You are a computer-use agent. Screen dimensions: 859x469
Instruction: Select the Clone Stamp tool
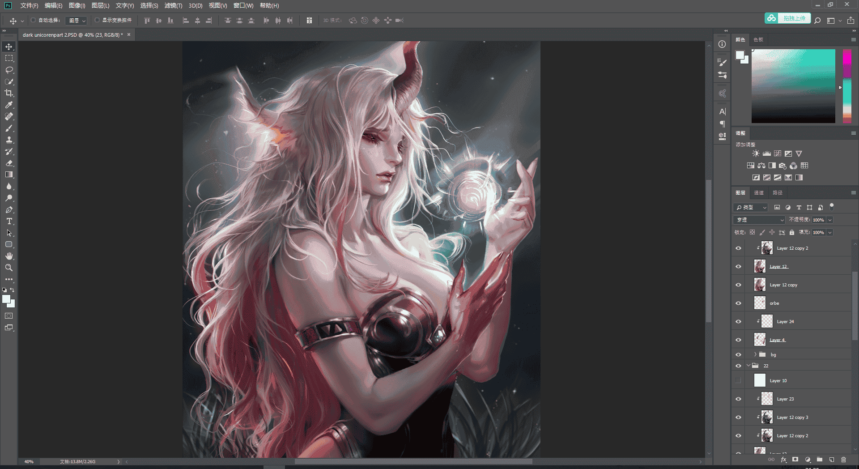click(x=9, y=140)
